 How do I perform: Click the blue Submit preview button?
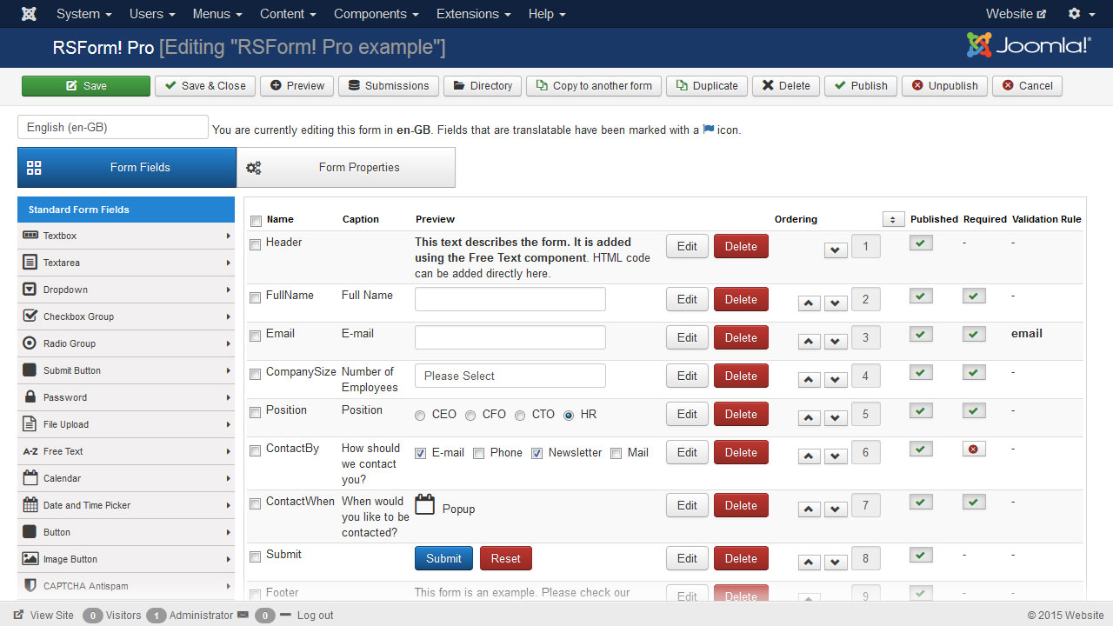(x=443, y=558)
